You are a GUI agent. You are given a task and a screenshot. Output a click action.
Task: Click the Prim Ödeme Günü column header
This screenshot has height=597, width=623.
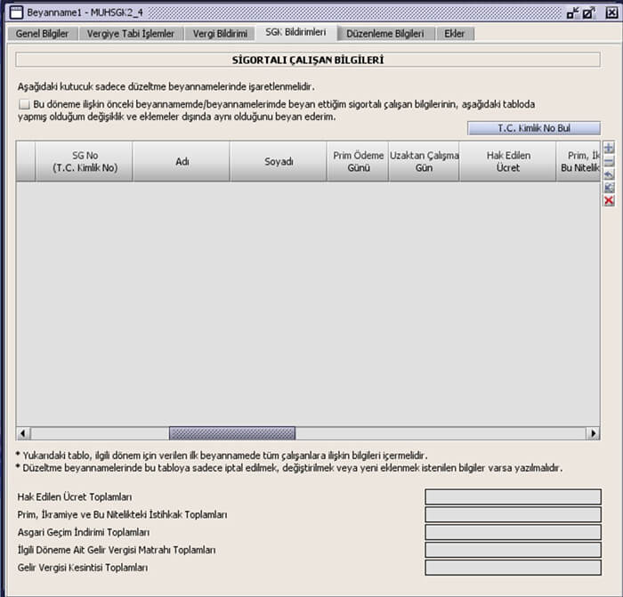point(358,162)
